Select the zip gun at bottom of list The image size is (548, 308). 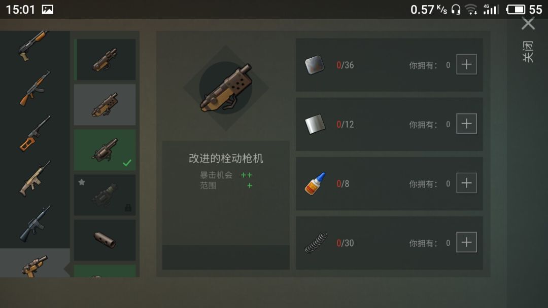(x=35, y=266)
